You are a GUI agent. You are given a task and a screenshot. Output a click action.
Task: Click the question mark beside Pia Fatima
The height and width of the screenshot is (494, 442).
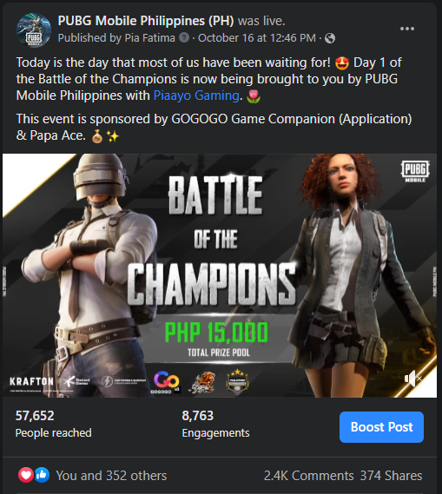(184, 38)
